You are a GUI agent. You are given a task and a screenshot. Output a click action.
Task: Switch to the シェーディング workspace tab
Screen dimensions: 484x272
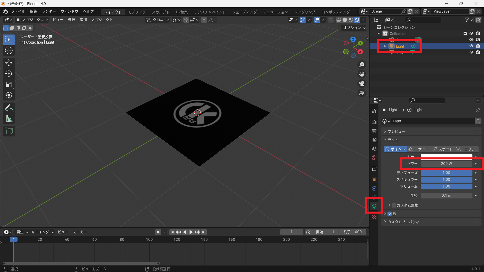coord(244,12)
